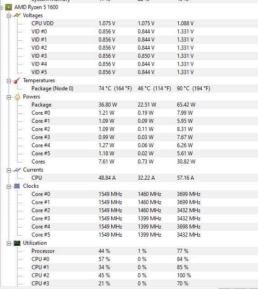258x289 pixels.
Task: Click the Core #0 power value 1.21 W
Action: 106,113
